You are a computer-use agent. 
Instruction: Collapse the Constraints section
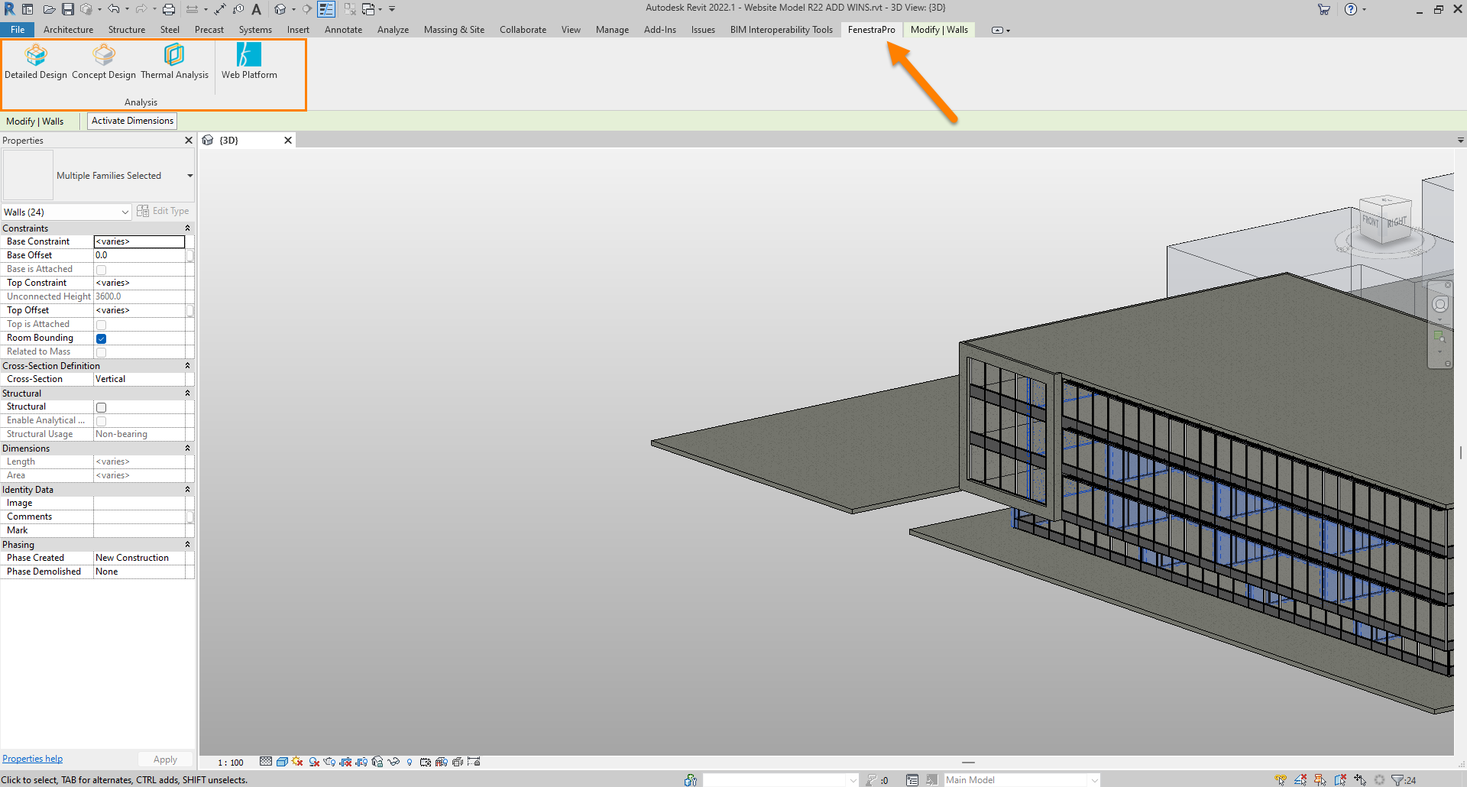point(187,228)
